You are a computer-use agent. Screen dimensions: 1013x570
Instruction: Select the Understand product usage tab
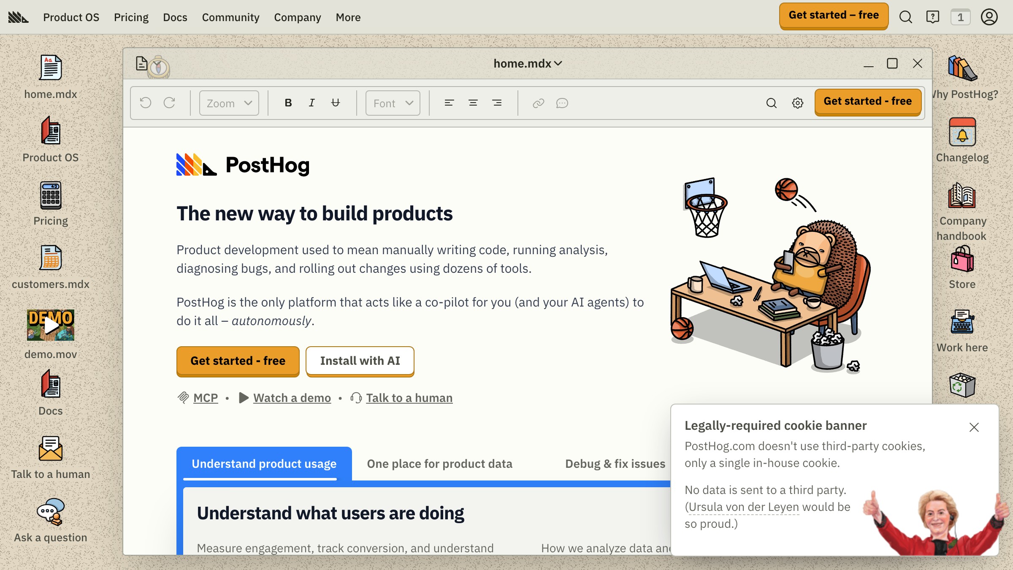(264, 464)
